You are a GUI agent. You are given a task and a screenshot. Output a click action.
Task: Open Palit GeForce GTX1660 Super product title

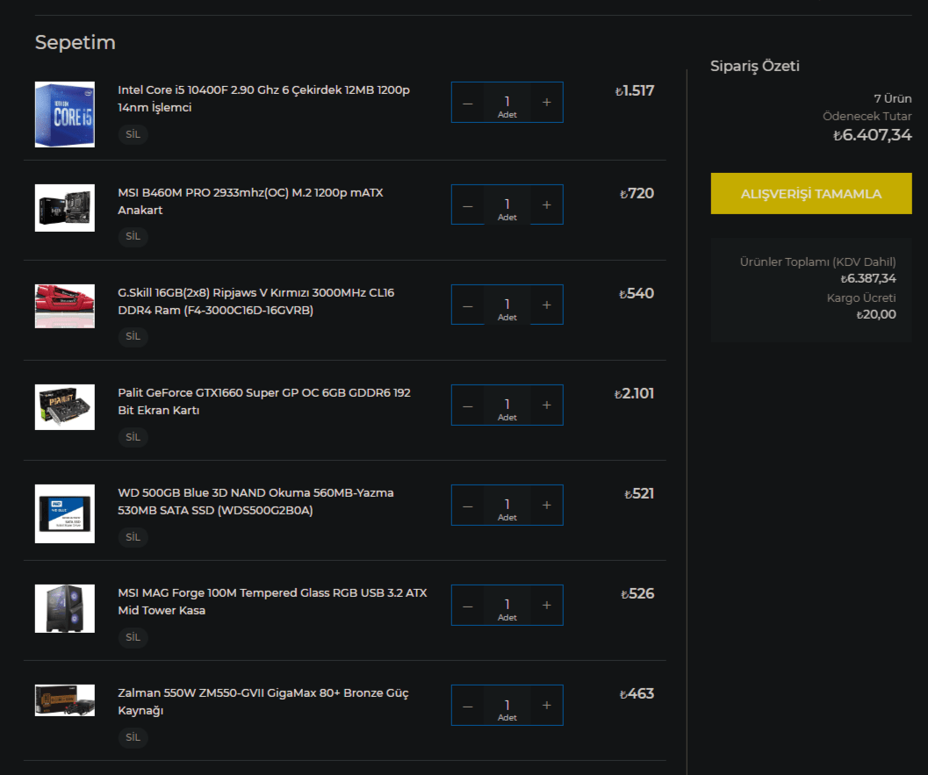click(264, 401)
